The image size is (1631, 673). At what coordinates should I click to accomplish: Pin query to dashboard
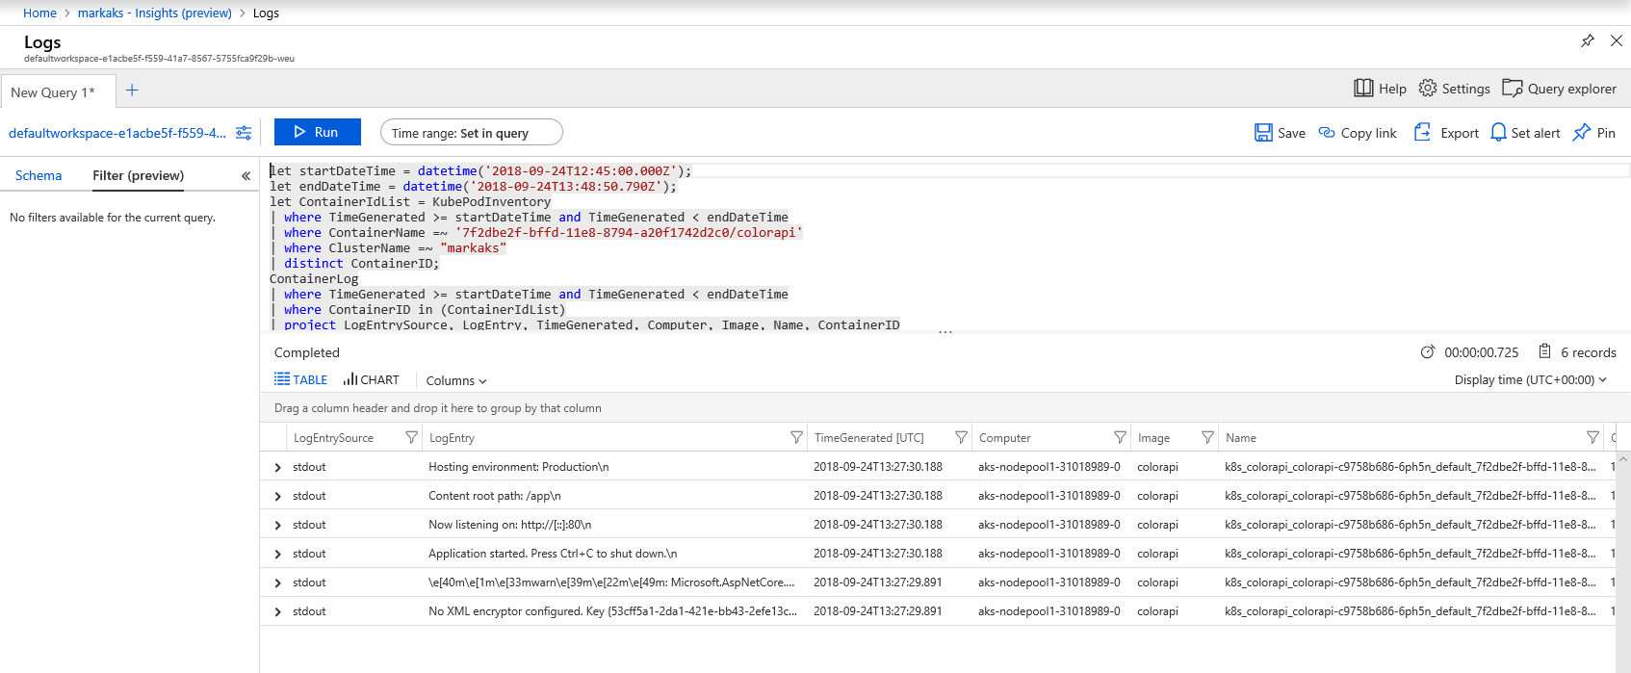(x=1594, y=133)
